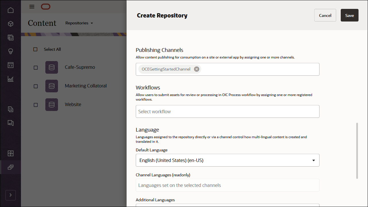The image size is (368, 207).
Task: Select the Cafe-Supremo repository checkbox
Action: point(36,67)
